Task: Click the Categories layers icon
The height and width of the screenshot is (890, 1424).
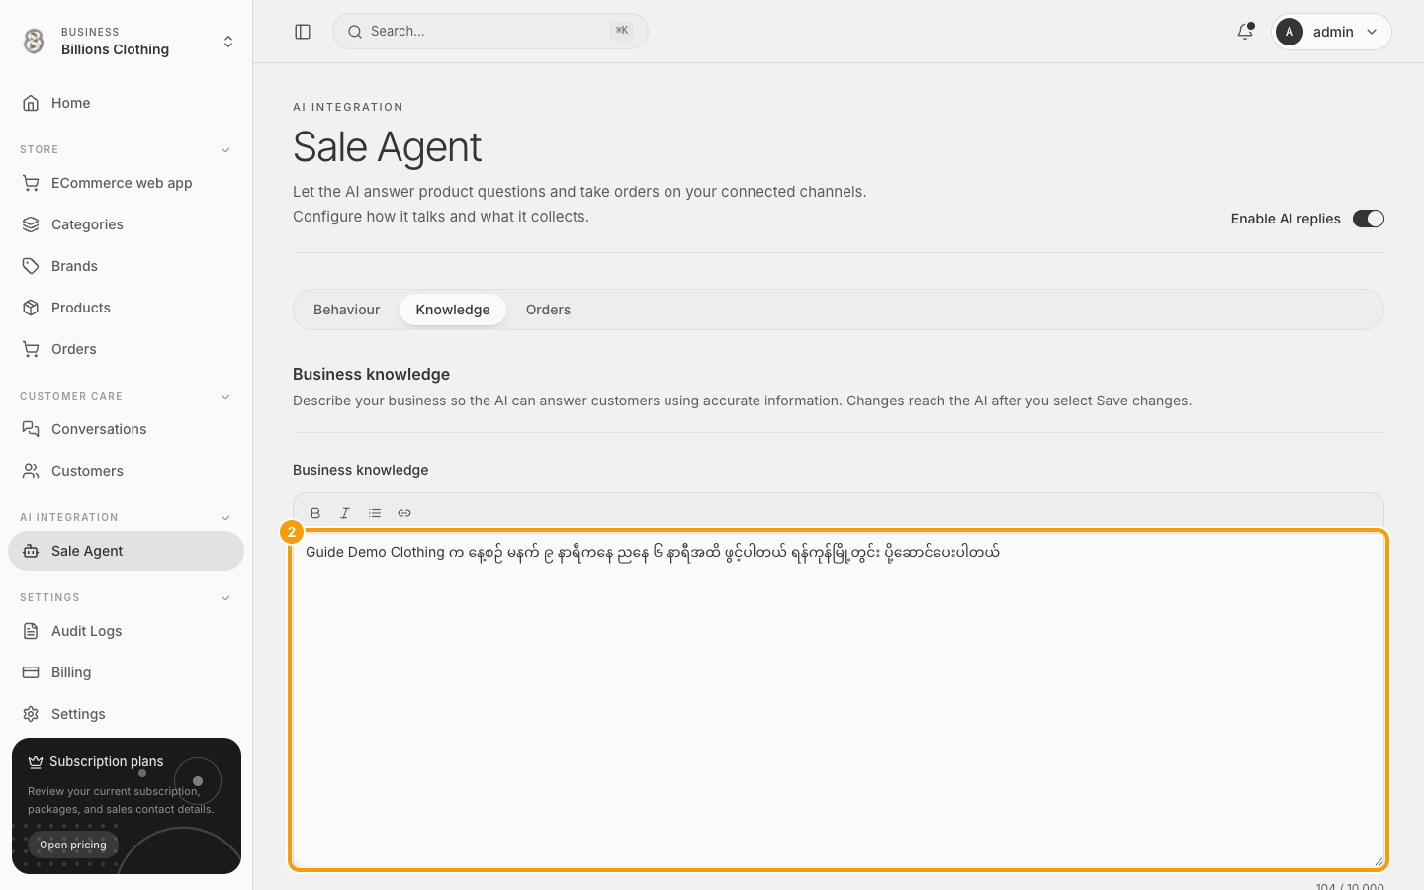Action: coord(31,224)
